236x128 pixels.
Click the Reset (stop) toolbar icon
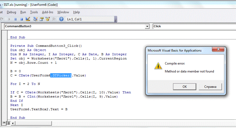(x=21, y=19)
